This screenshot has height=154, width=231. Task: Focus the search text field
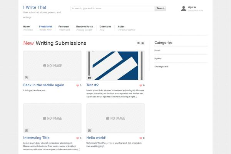pos(113,8)
